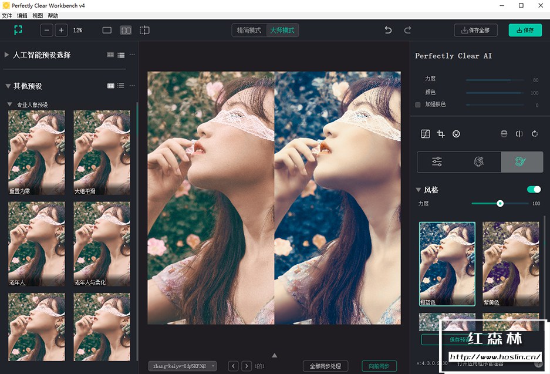Image resolution: width=550 pixels, height=374 pixels.
Task: Apply the 老年人 preset thumbnail
Action: click(36, 244)
